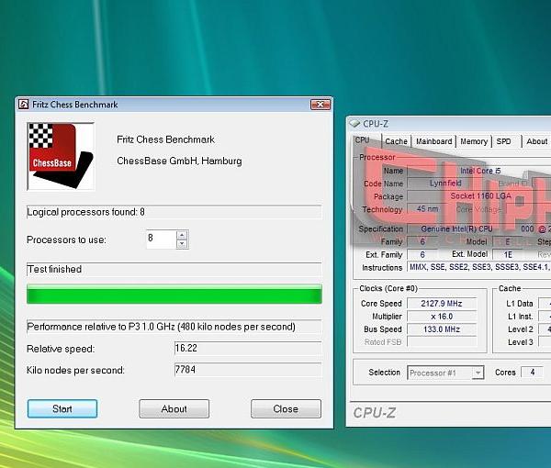551x468 pixels.
Task: Click the Model value E in CPU-Z
Action: coord(508,241)
